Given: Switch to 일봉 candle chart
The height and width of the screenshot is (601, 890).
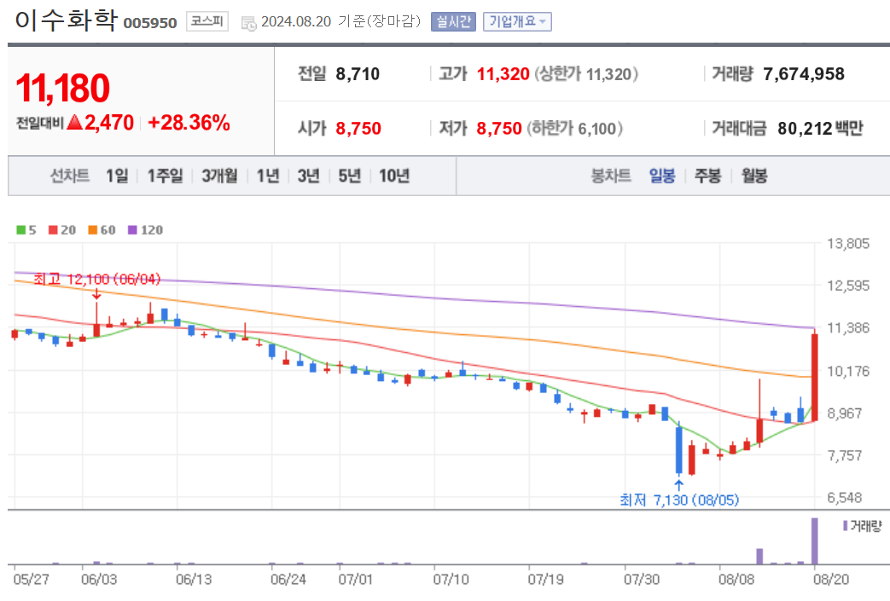Looking at the screenshot, I should click(x=662, y=176).
